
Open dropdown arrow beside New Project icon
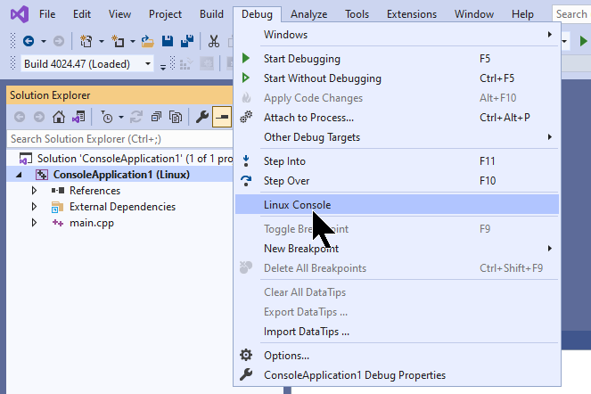(102, 41)
